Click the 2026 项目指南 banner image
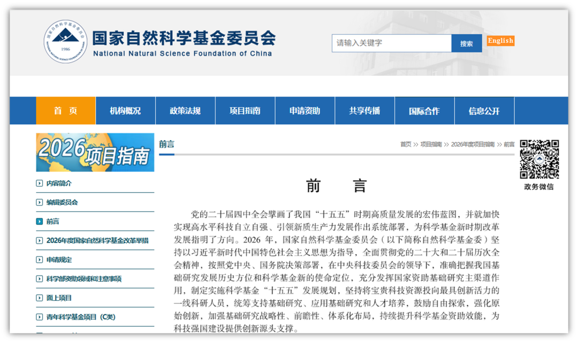578x343 pixels. [x=95, y=152]
